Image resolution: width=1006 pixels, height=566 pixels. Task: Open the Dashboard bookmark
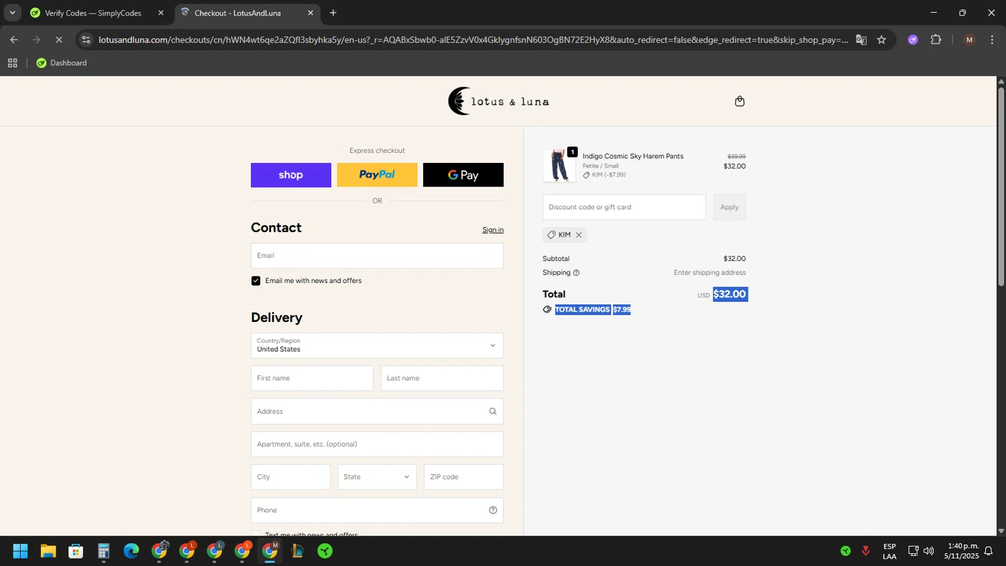pos(62,63)
